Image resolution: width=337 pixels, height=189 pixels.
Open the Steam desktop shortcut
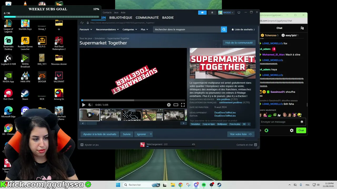pos(25,95)
